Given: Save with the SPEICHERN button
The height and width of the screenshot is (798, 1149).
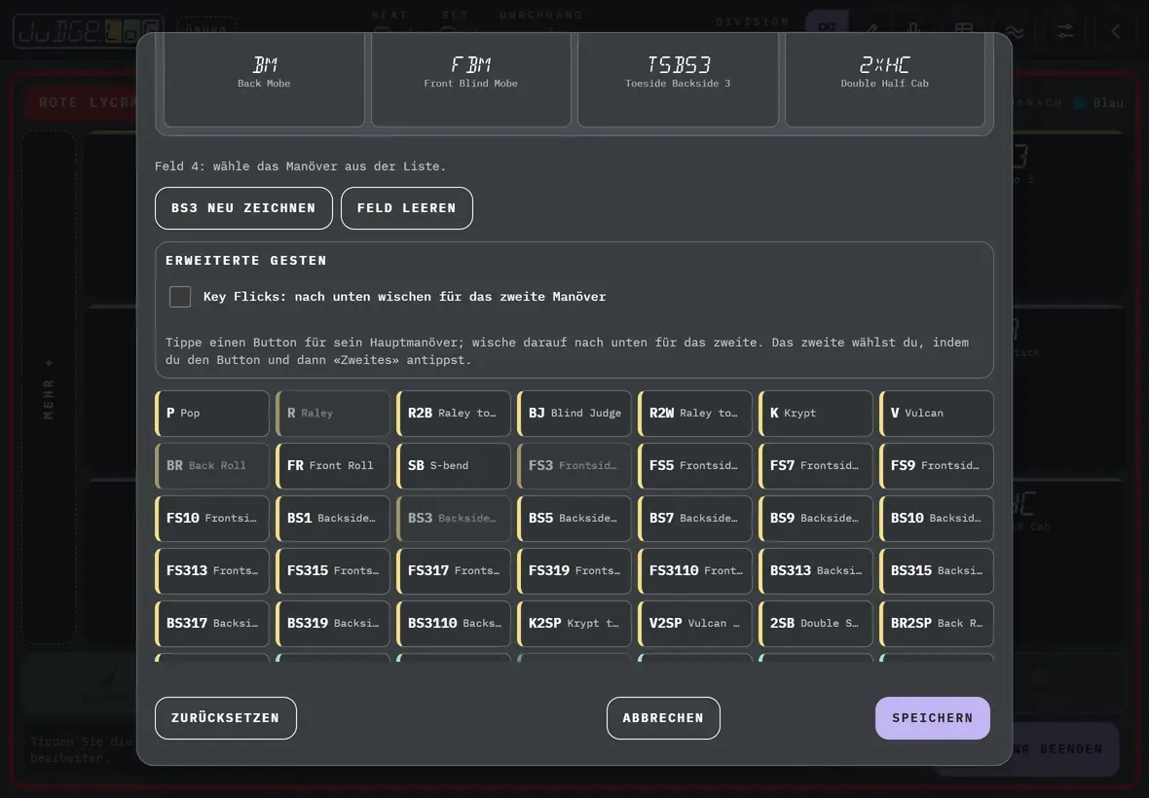Looking at the screenshot, I should [933, 718].
